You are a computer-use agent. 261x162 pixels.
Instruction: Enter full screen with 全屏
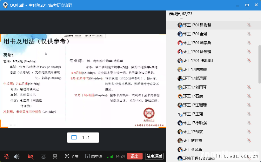(71, 156)
